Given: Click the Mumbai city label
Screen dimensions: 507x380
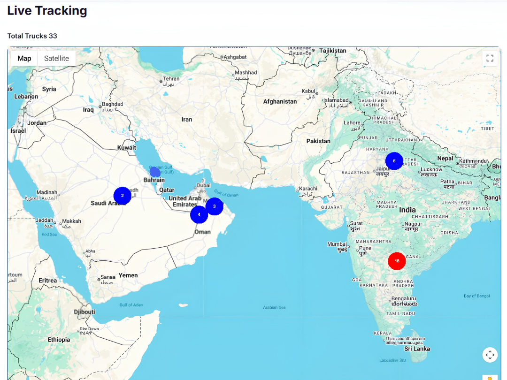Looking at the screenshot, I should pyautogui.click(x=337, y=244).
